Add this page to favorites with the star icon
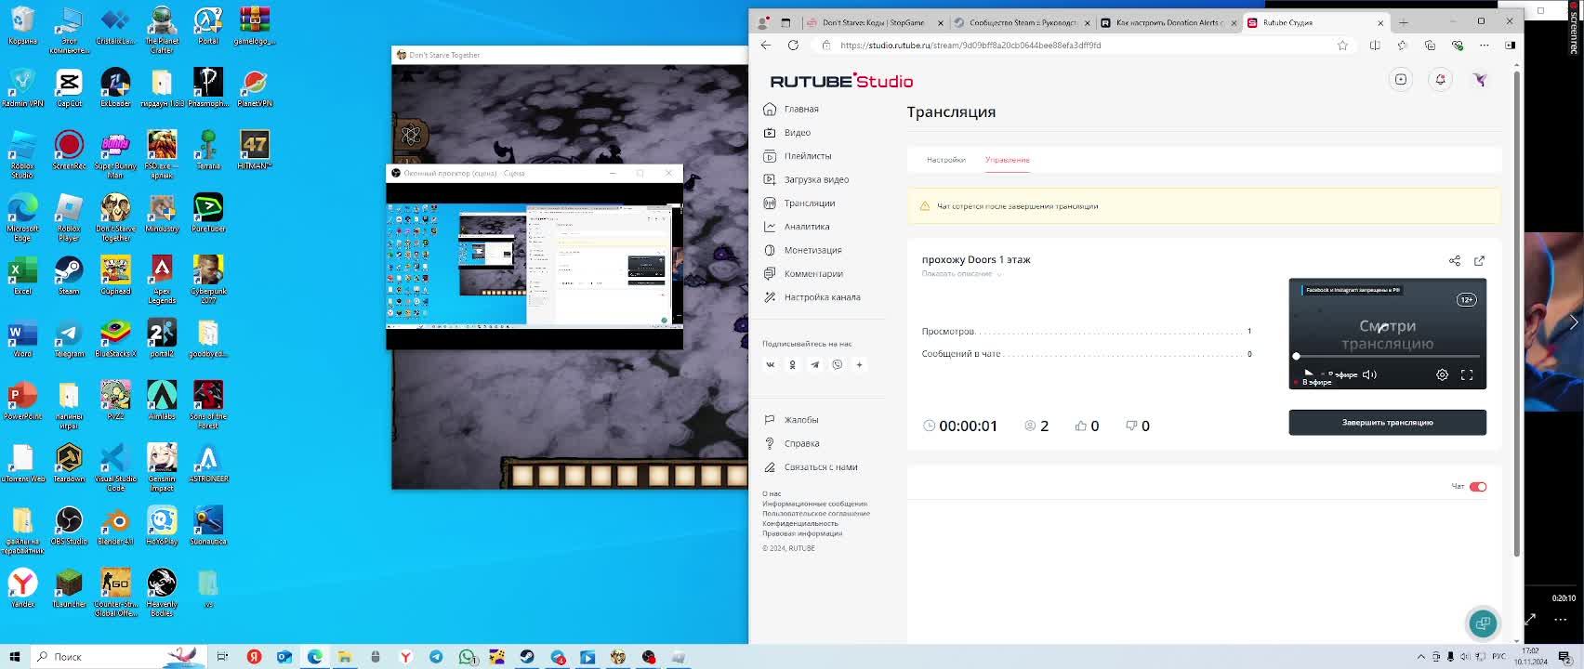Image resolution: width=1584 pixels, height=669 pixels. point(1342,45)
